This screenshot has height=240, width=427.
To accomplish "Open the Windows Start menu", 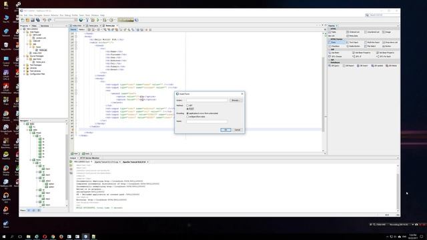I will tap(4, 237).
